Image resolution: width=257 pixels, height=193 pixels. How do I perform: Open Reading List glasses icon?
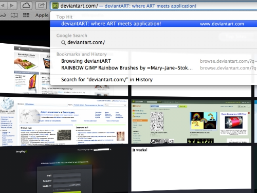[x=3, y=15]
